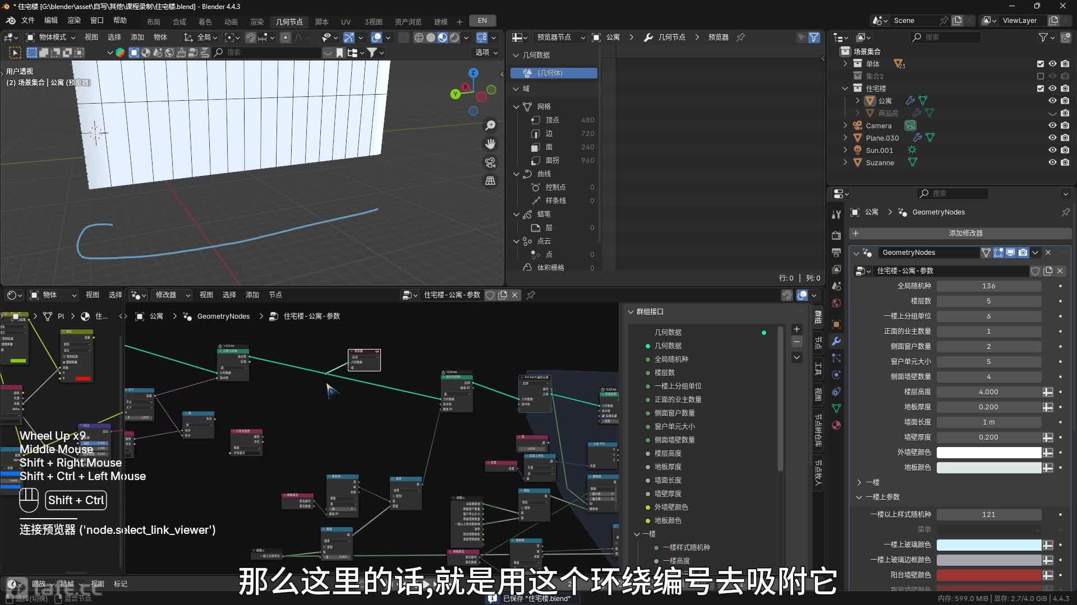Click the EN language button
Screen dimensions: 1077x605
482,21
